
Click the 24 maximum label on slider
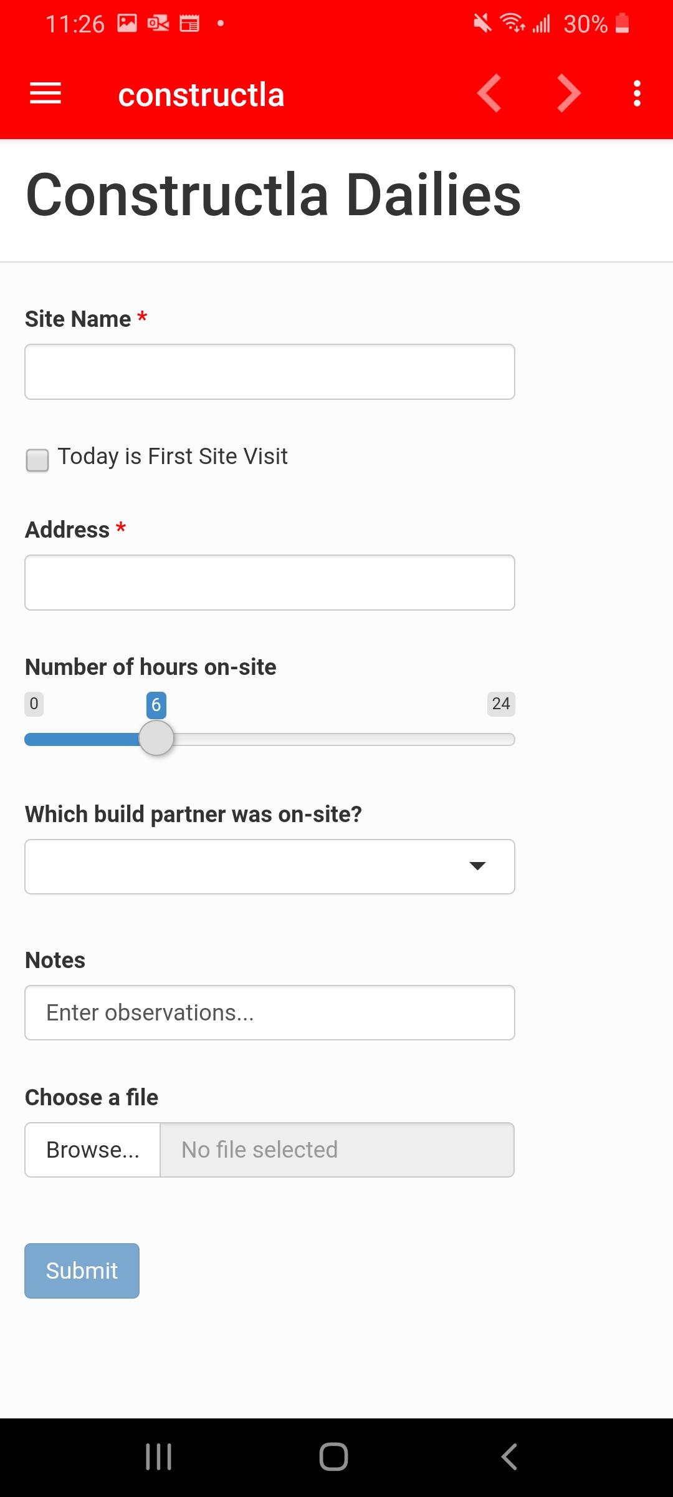tap(501, 704)
